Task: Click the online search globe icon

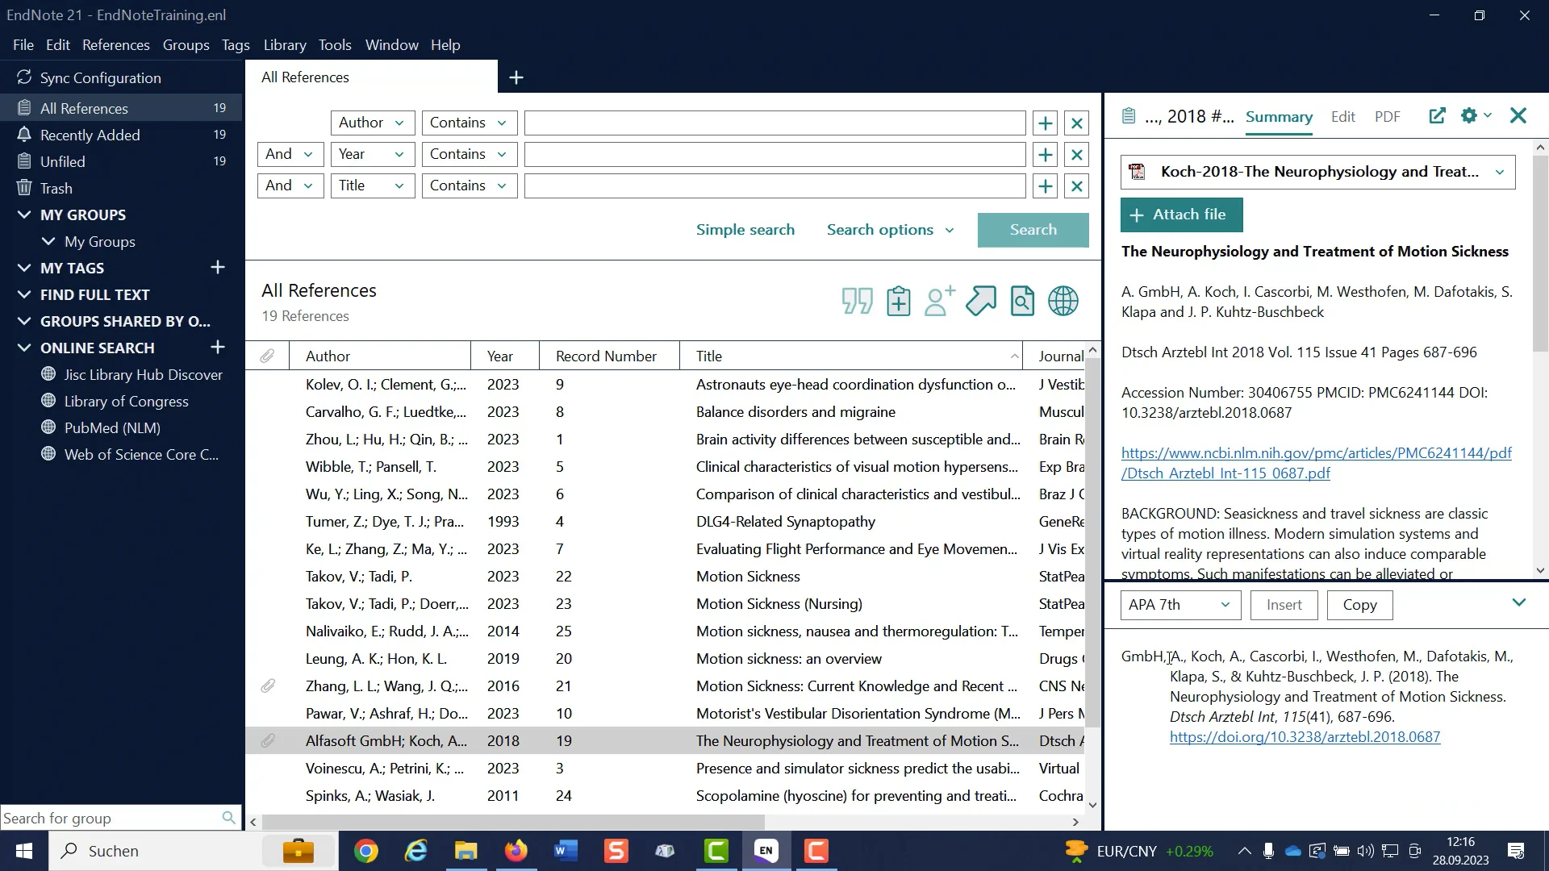Action: coord(1063,302)
